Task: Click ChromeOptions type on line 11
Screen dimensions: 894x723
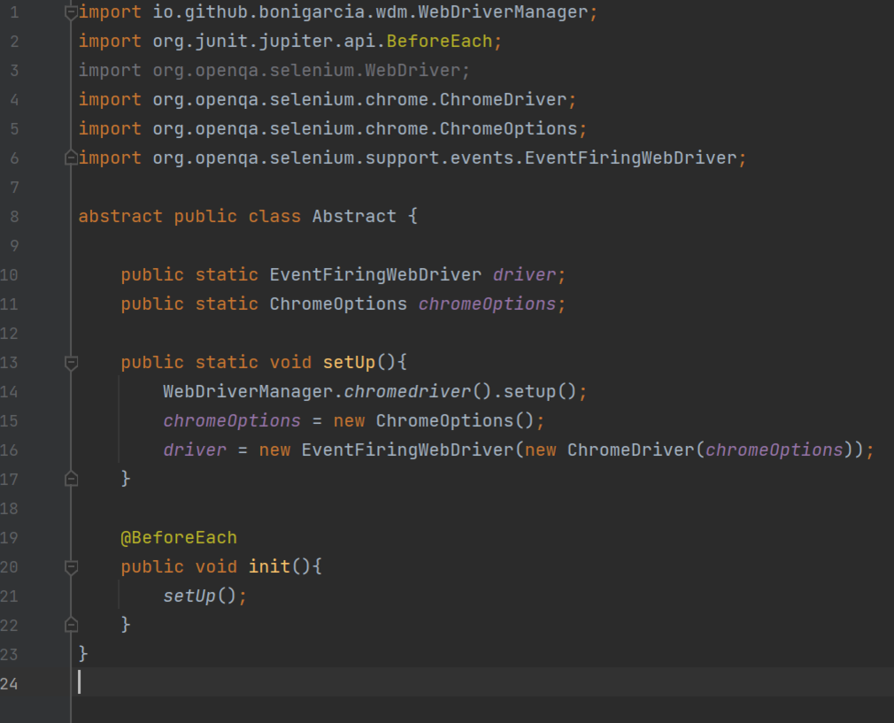Action: 338,304
